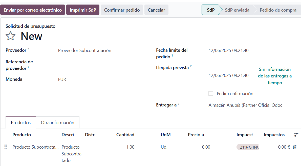Click the 0,00 € subtotal value

click(284, 147)
